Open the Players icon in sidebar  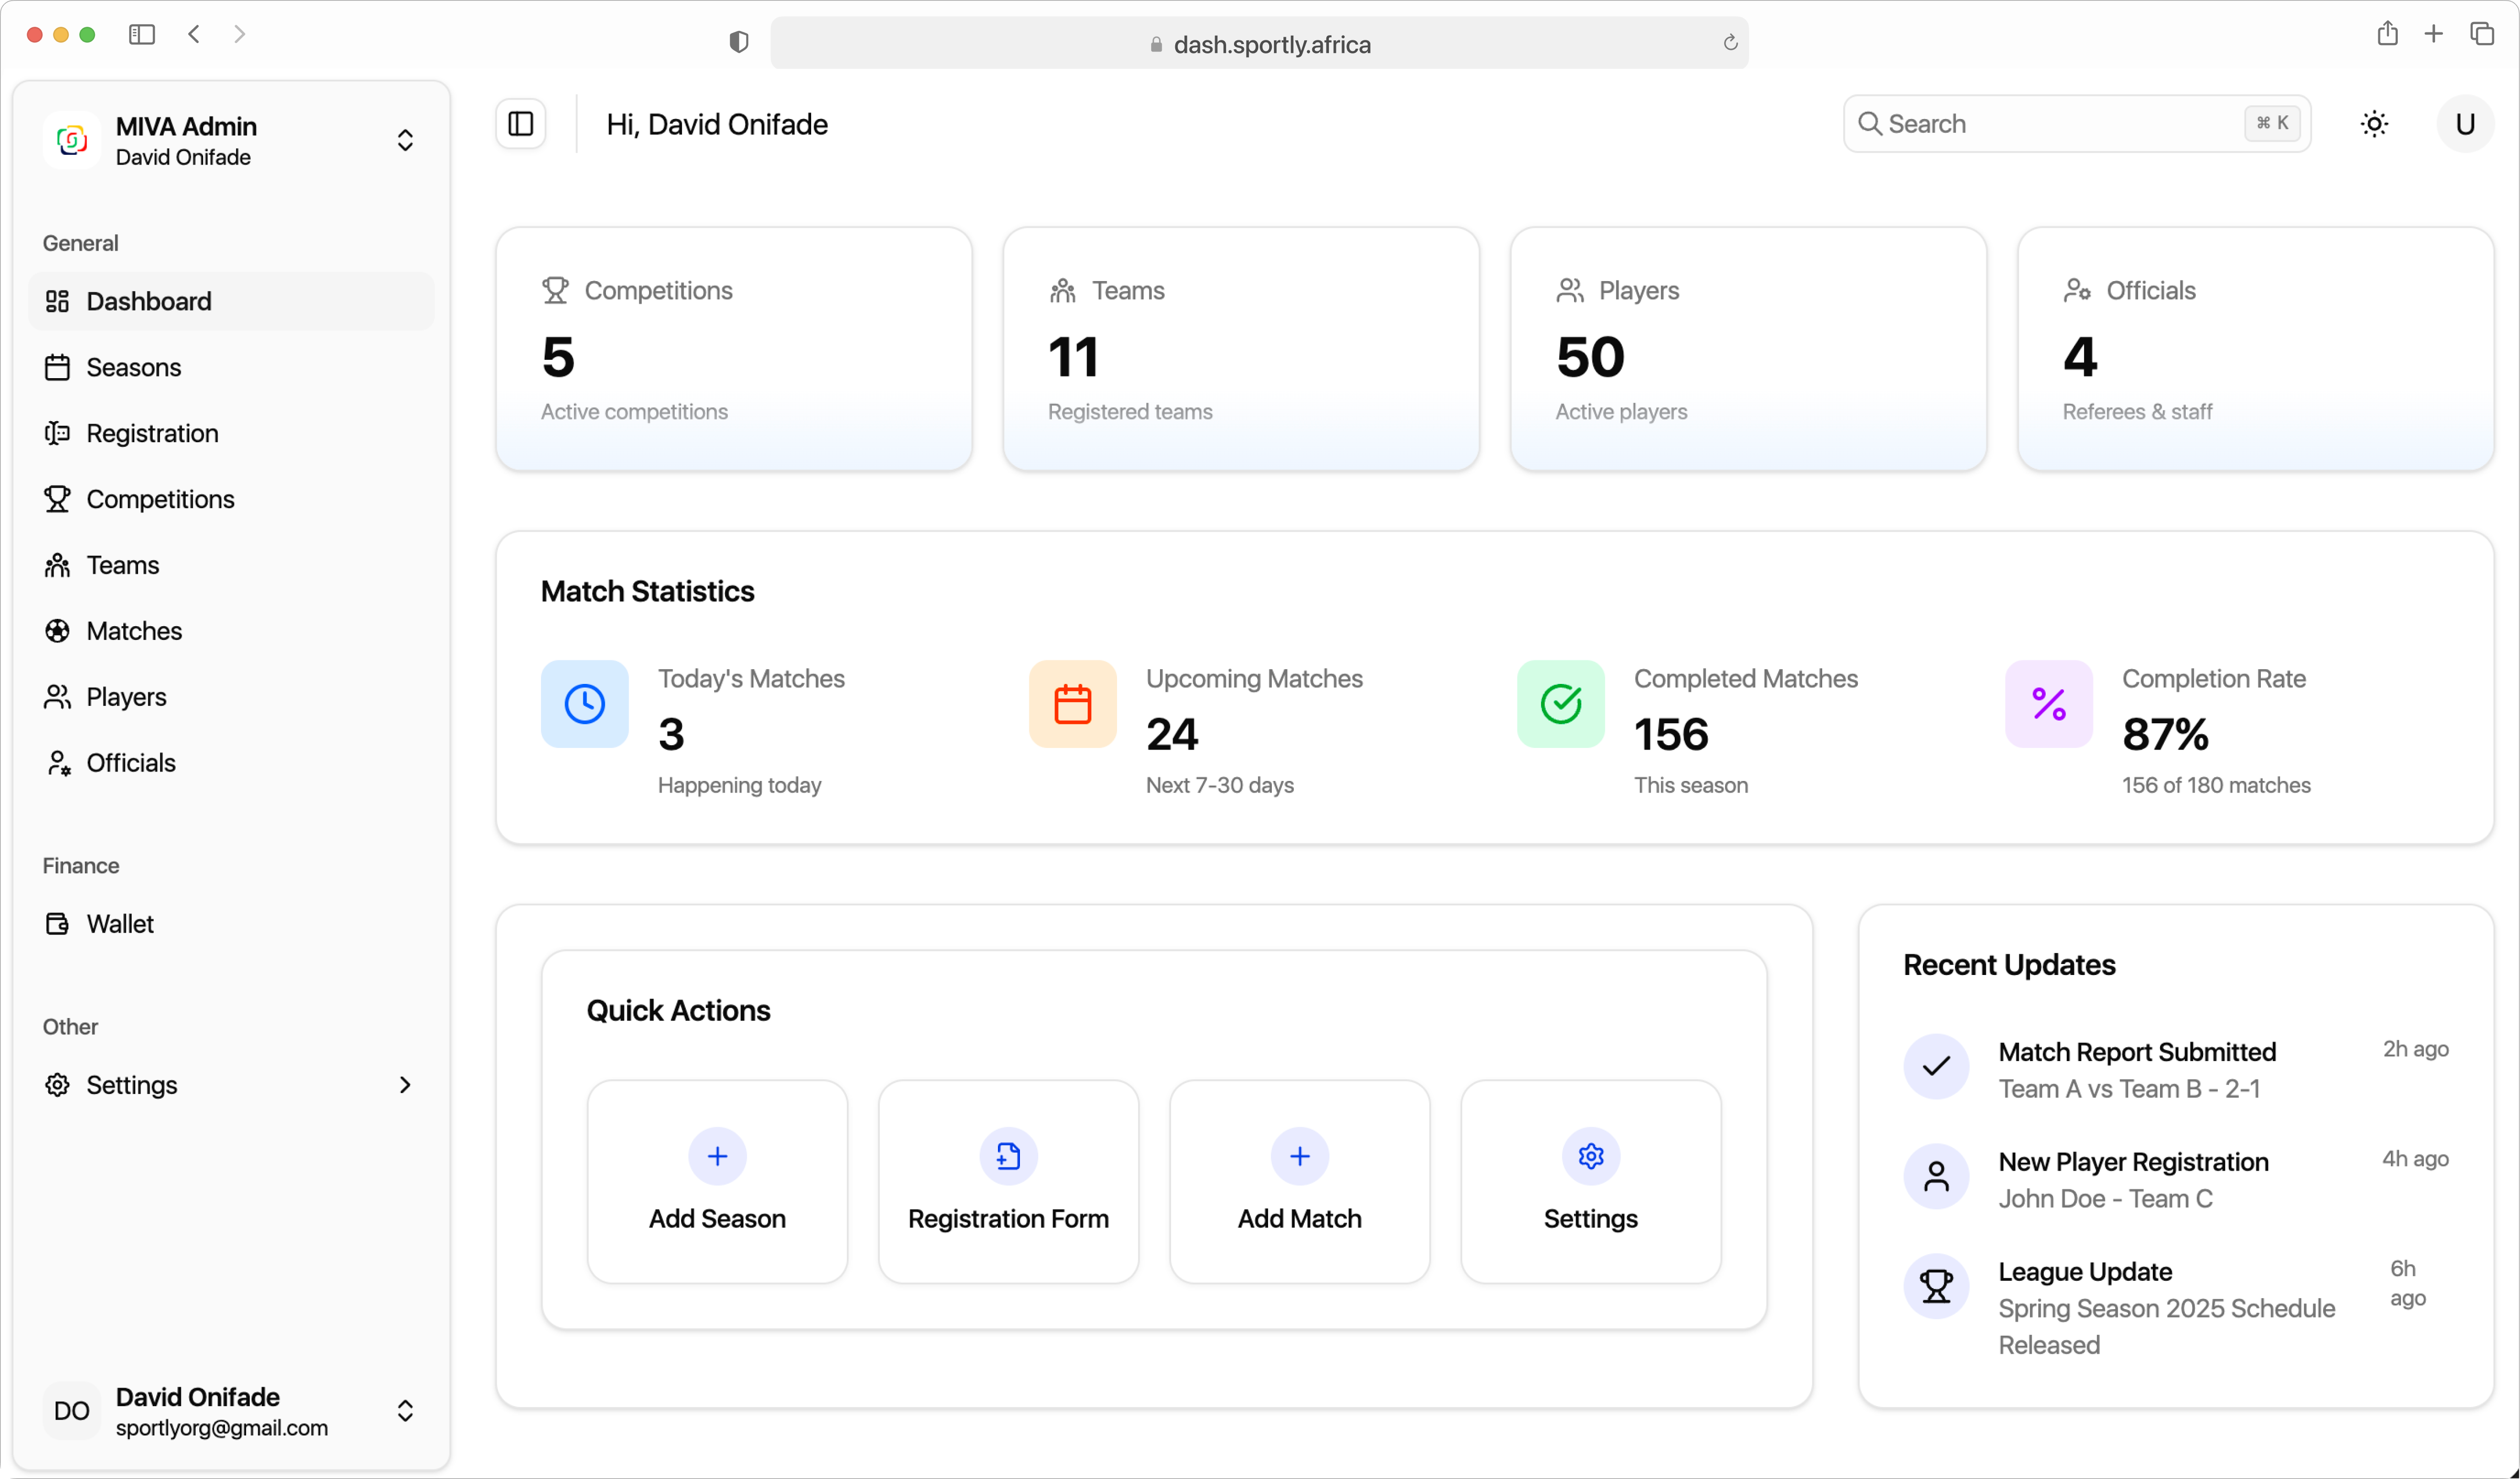(x=57, y=696)
